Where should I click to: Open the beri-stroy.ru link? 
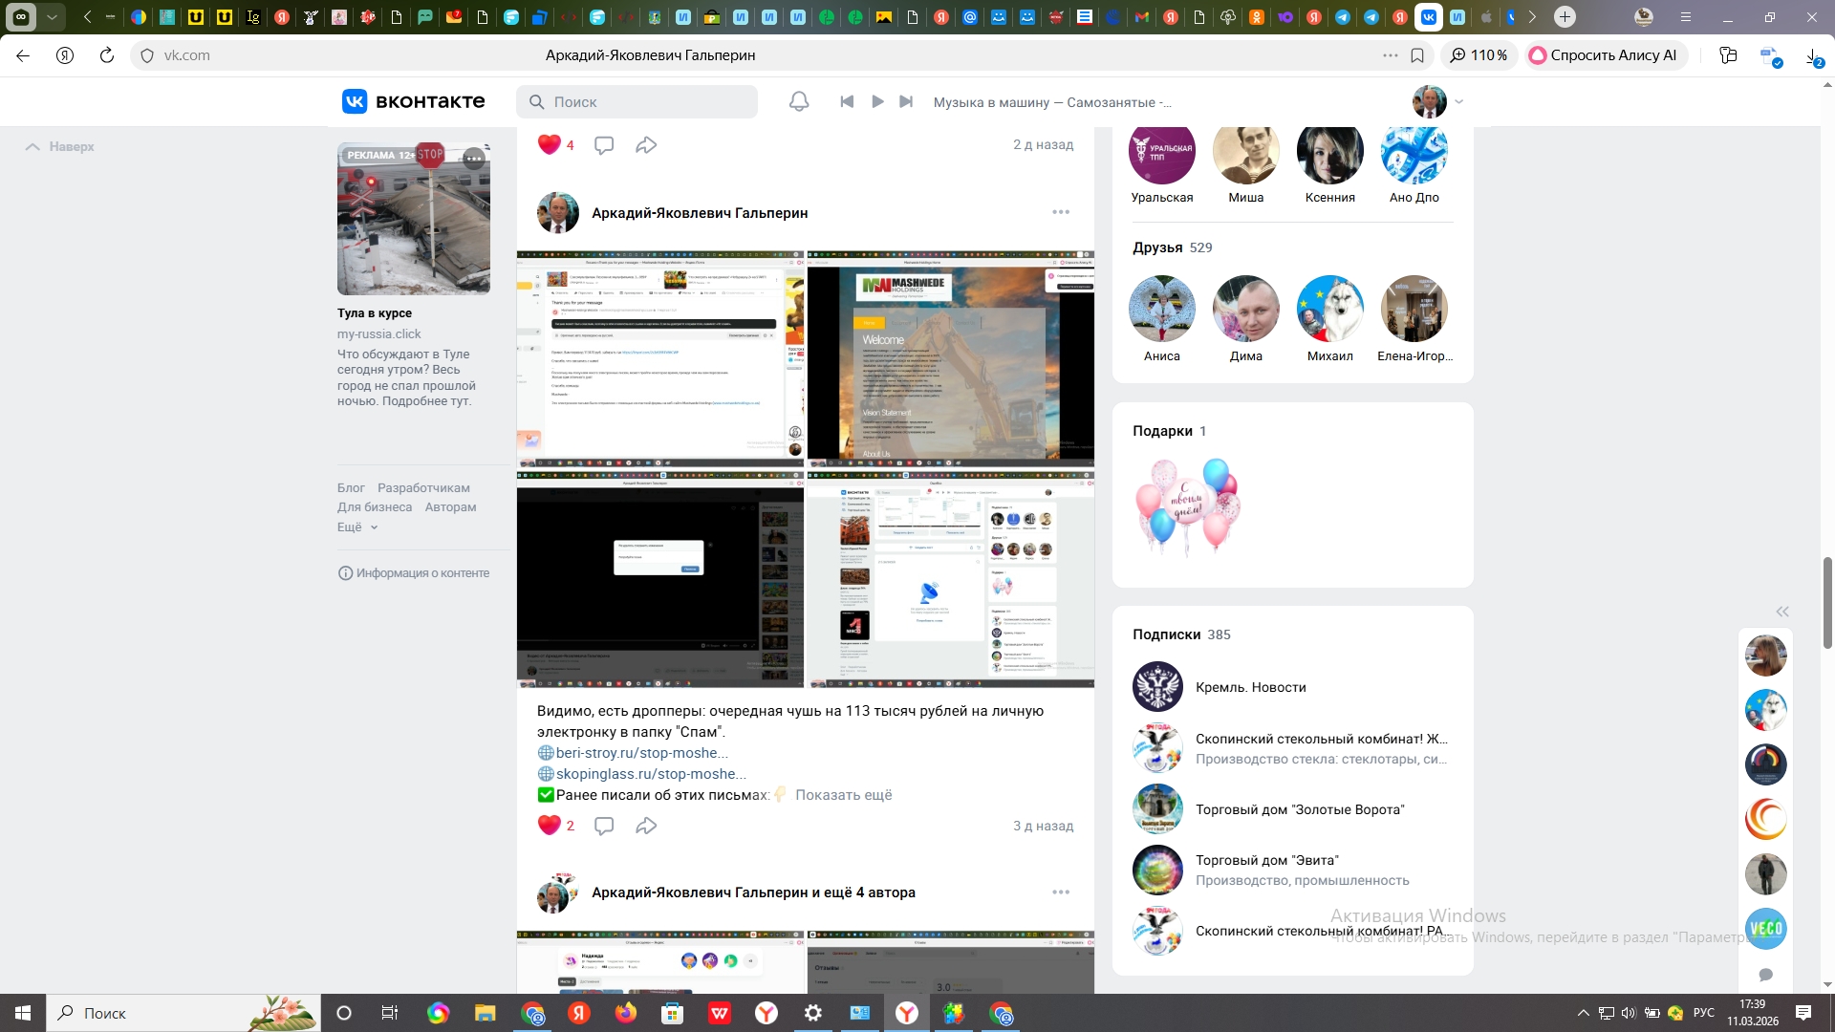tap(641, 753)
